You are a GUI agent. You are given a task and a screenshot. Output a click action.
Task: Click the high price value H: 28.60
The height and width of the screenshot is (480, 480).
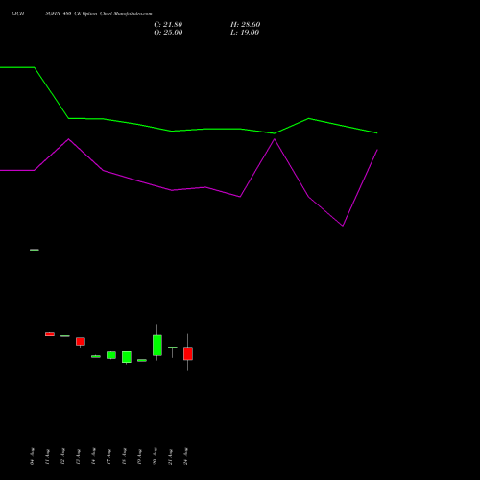tap(246, 25)
